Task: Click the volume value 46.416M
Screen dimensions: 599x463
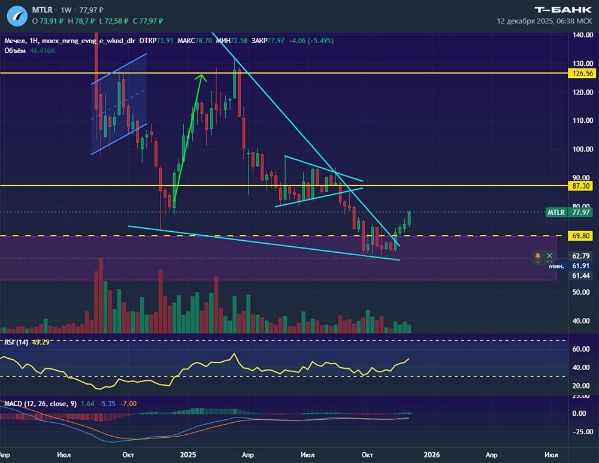Action: tap(43, 50)
